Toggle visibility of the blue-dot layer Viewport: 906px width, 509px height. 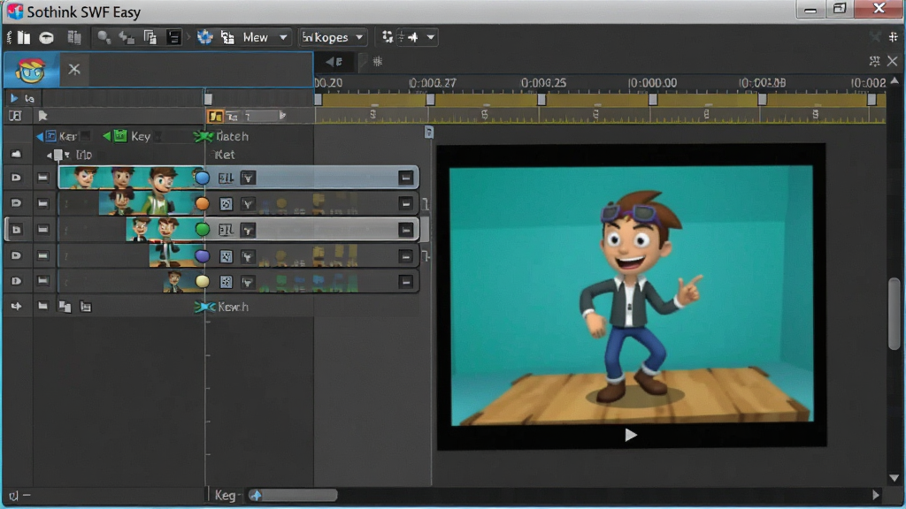[16, 177]
